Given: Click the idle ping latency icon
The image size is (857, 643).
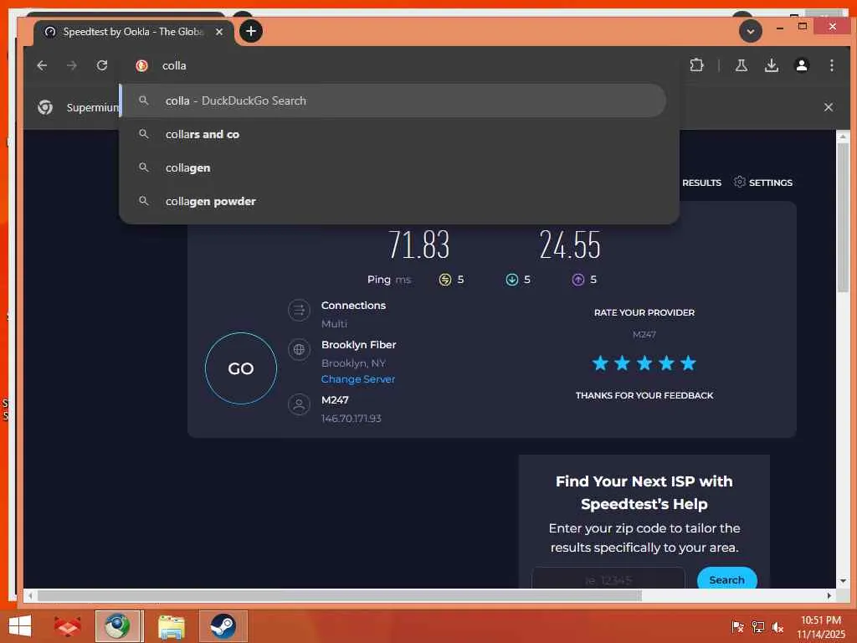Looking at the screenshot, I should pyautogui.click(x=445, y=280).
